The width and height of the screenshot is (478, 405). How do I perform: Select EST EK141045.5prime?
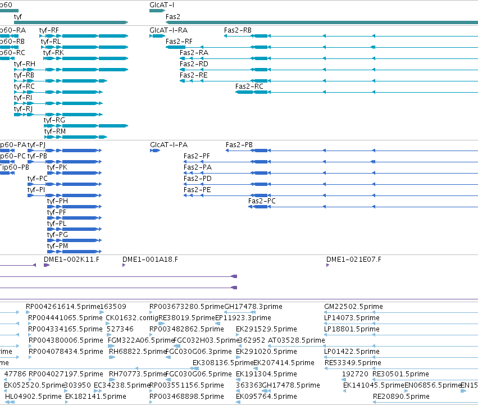[x=345, y=391]
